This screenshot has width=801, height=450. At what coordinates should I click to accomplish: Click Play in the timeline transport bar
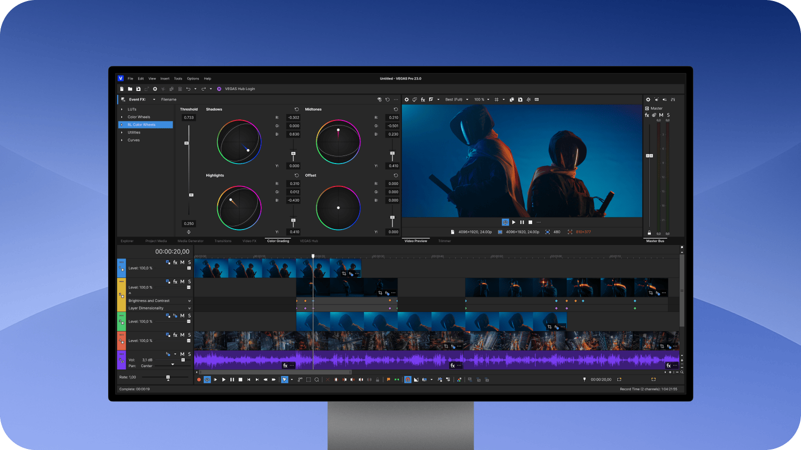pyautogui.click(x=224, y=379)
